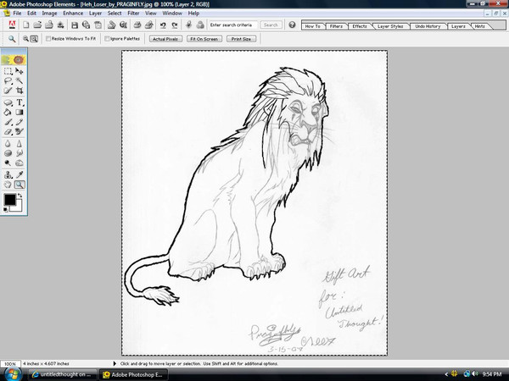Select the Eyedropper tool
This screenshot has width=509, height=381.
click(x=20, y=175)
